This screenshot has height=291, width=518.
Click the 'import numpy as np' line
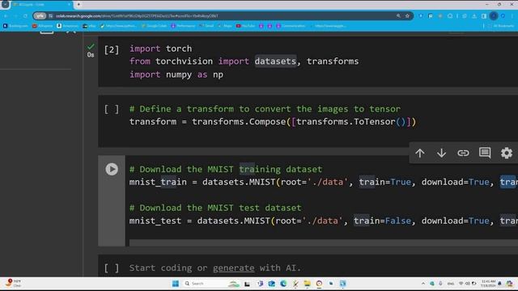click(176, 74)
